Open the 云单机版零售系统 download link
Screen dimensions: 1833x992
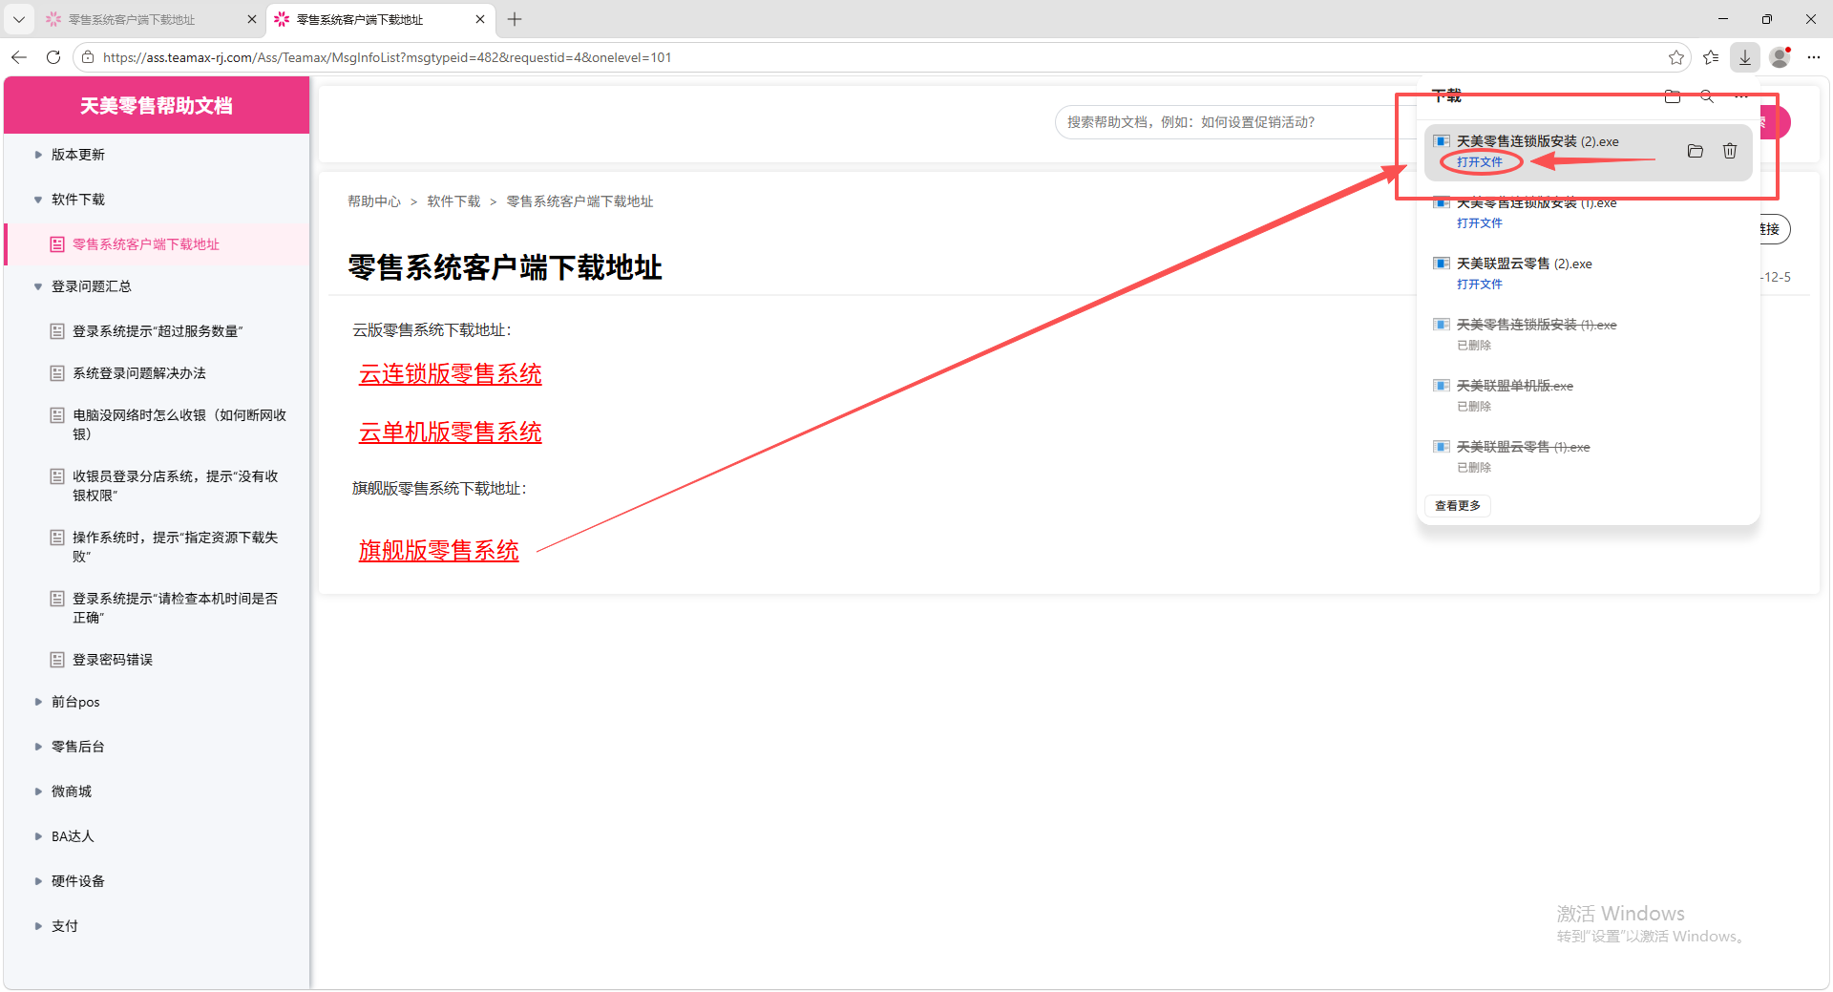(x=450, y=433)
